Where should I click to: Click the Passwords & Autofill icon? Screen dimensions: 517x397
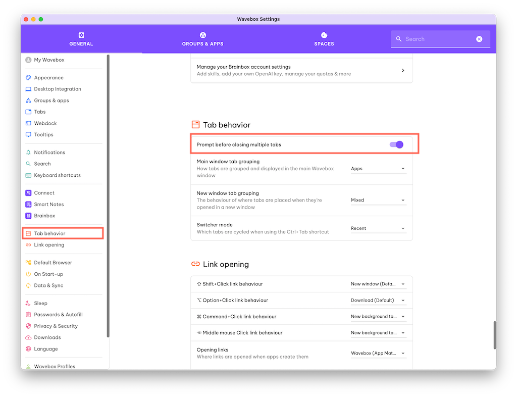(28, 315)
